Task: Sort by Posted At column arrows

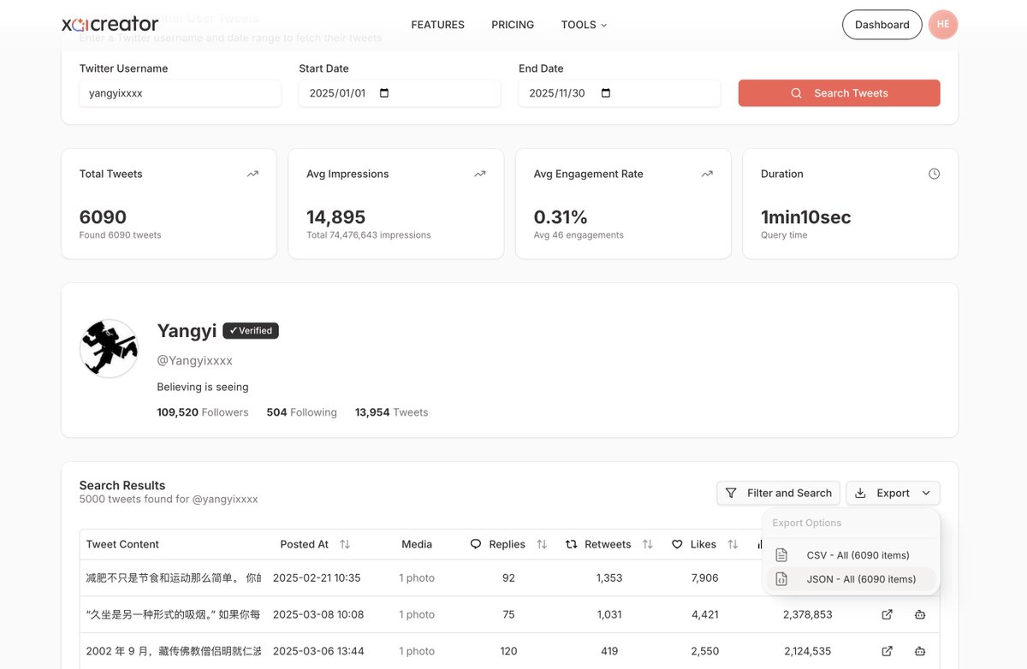Action: tap(345, 544)
